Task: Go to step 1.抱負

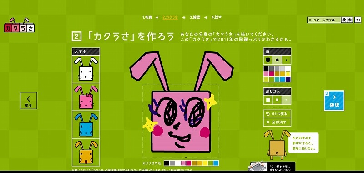Action: 147,17
